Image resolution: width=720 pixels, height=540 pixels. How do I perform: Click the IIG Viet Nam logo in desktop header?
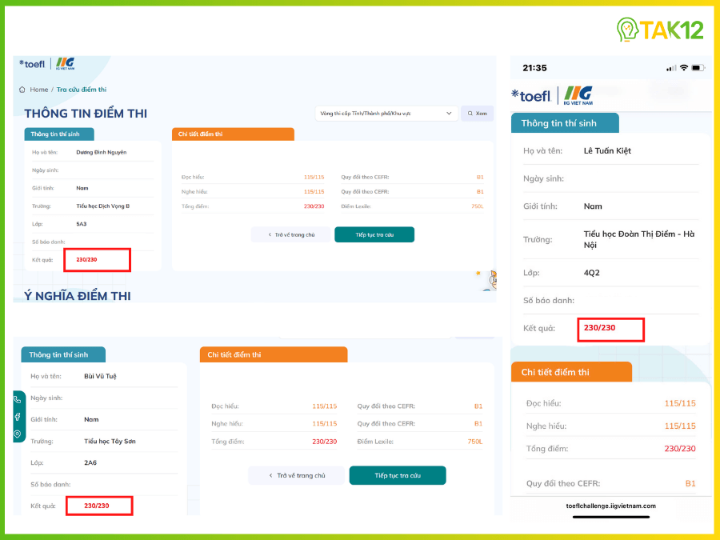coord(66,63)
